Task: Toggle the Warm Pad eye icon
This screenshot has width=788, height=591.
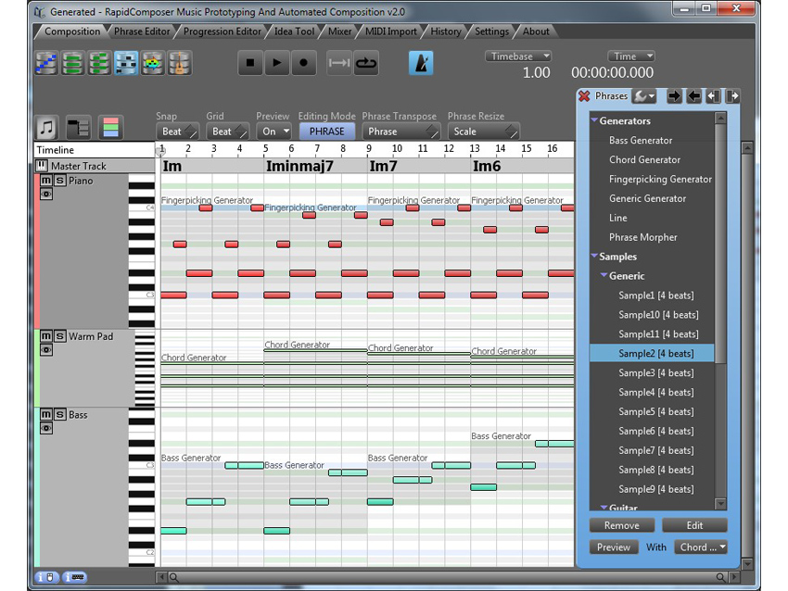Action: 46,349
